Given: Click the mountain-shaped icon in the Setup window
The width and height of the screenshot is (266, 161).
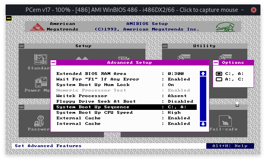Looking at the screenshot, I should click(x=82, y=58).
